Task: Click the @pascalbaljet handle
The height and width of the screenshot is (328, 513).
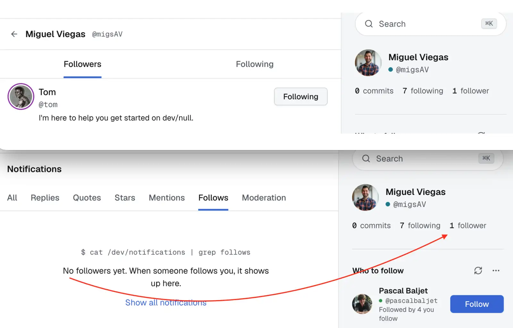Action: pos(411,301)
